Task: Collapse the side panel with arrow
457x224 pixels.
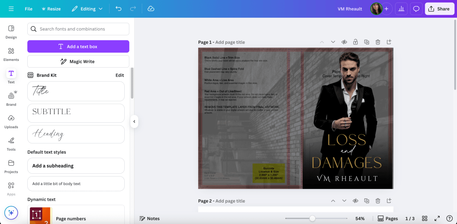Action: coord(134,121)
